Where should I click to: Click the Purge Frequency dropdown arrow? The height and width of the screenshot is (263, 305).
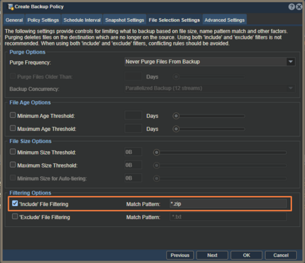point(291,62)
